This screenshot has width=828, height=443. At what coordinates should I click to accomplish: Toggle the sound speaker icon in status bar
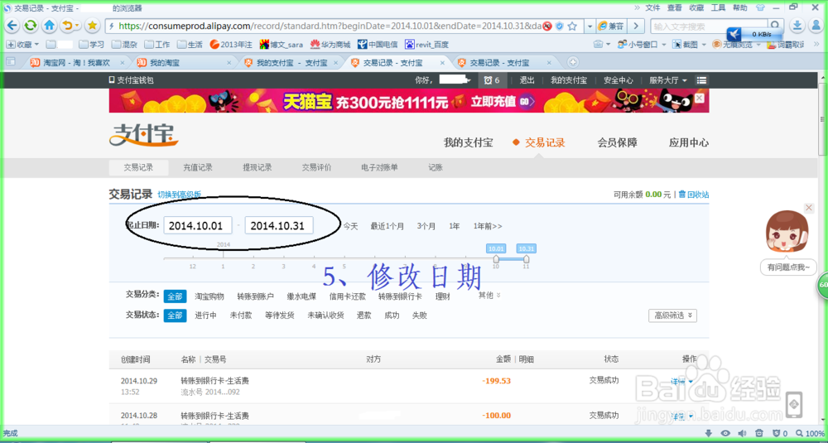743,434
